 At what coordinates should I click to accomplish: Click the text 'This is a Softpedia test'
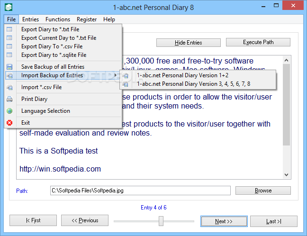pyautogui.click(x=58, y=151)
